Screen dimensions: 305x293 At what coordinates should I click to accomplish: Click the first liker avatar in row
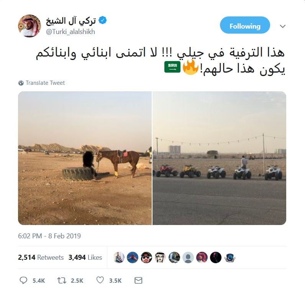point(119,257)
